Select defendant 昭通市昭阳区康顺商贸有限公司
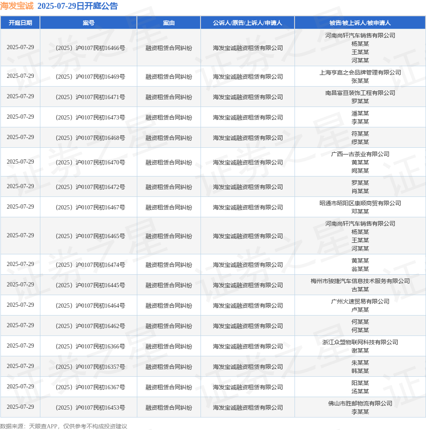The height and width of the screenshot is (430, 426). pyautogui.click(x=360, y=203)
